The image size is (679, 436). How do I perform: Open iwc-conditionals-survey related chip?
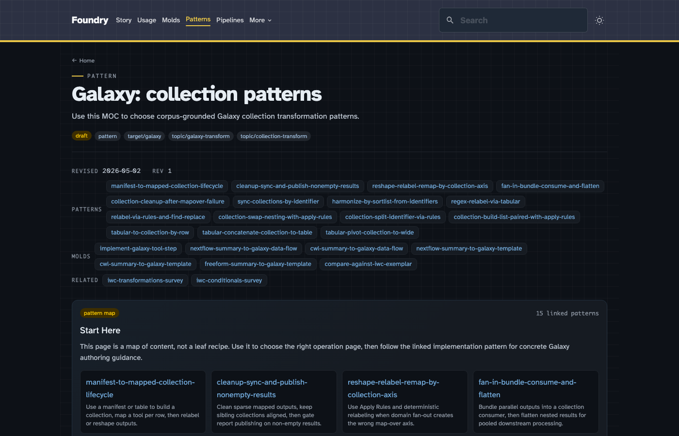(229, 280)
